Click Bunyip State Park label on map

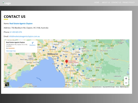coord(119,71)
